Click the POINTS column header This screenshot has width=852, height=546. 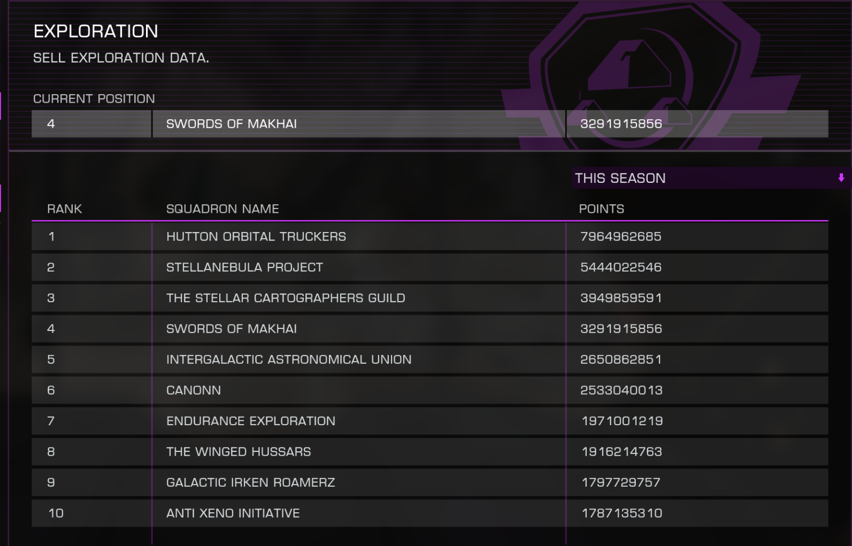[x=602, y=209]
